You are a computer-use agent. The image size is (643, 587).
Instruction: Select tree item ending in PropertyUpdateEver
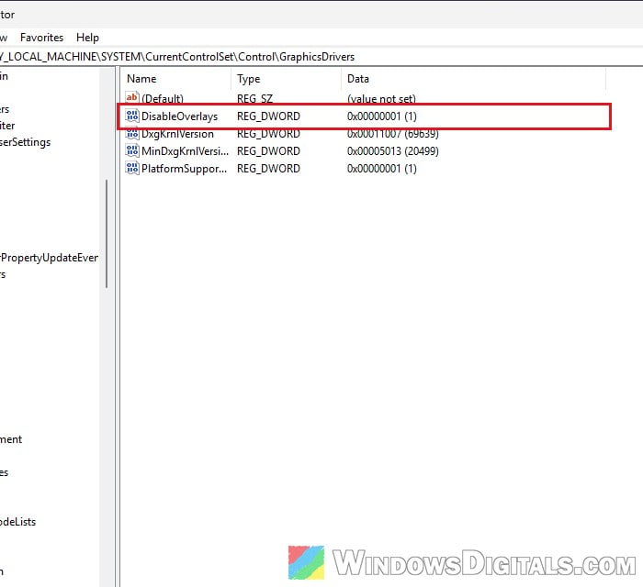coord(50,258)
